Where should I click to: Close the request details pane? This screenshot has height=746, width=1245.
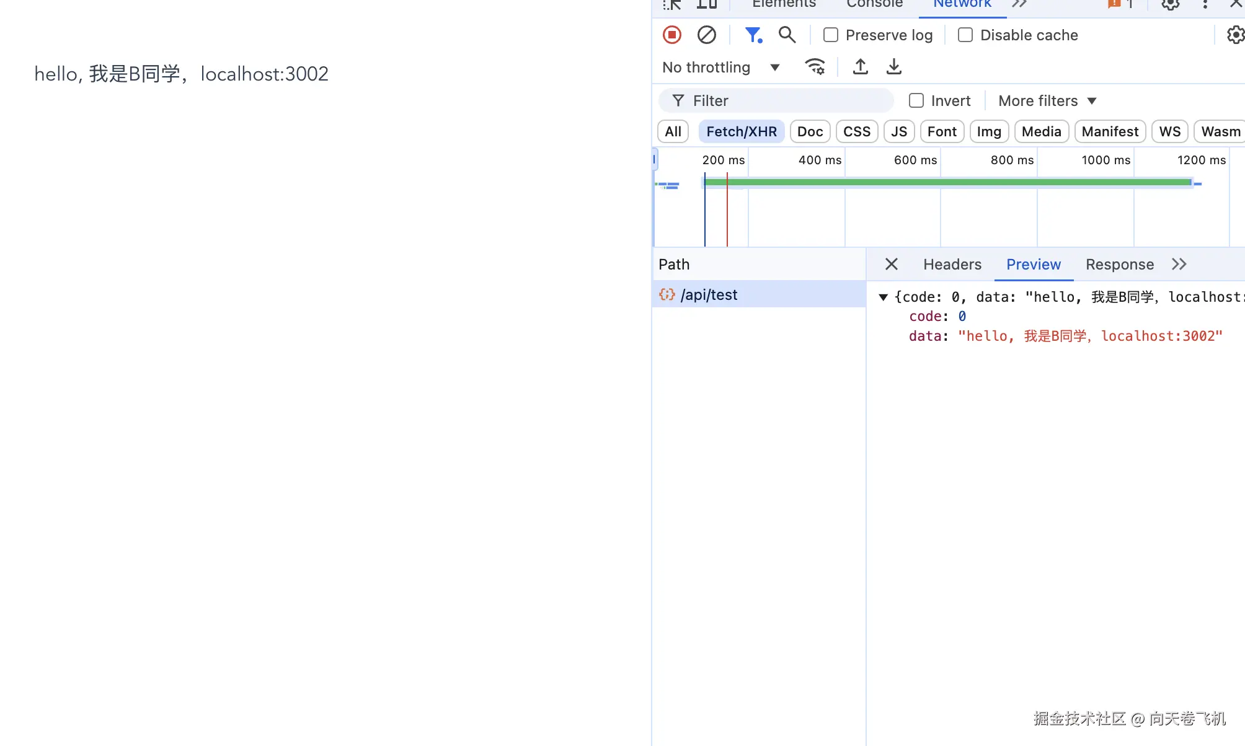click(891, 265)
